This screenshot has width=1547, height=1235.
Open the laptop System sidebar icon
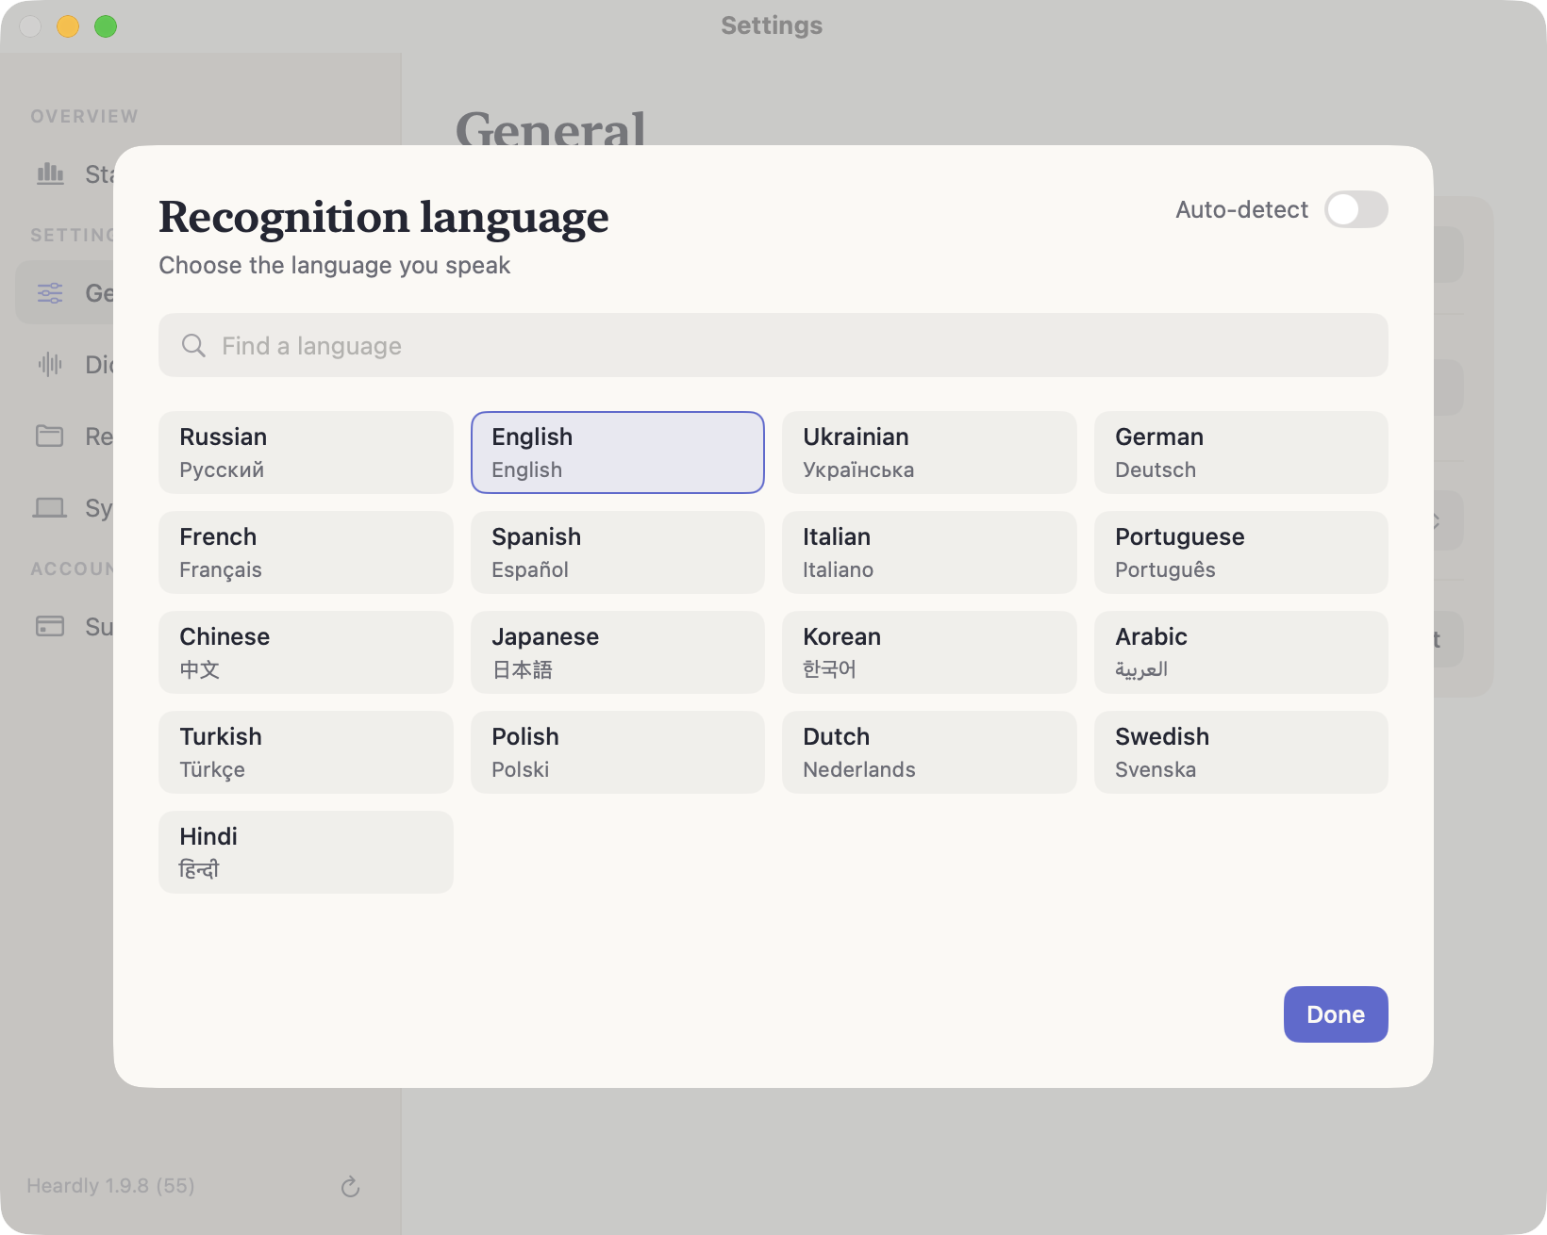pos(50,508)
